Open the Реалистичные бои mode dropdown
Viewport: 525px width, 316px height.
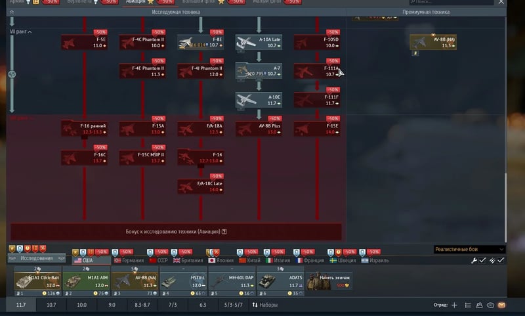click(x=469, y=250)
